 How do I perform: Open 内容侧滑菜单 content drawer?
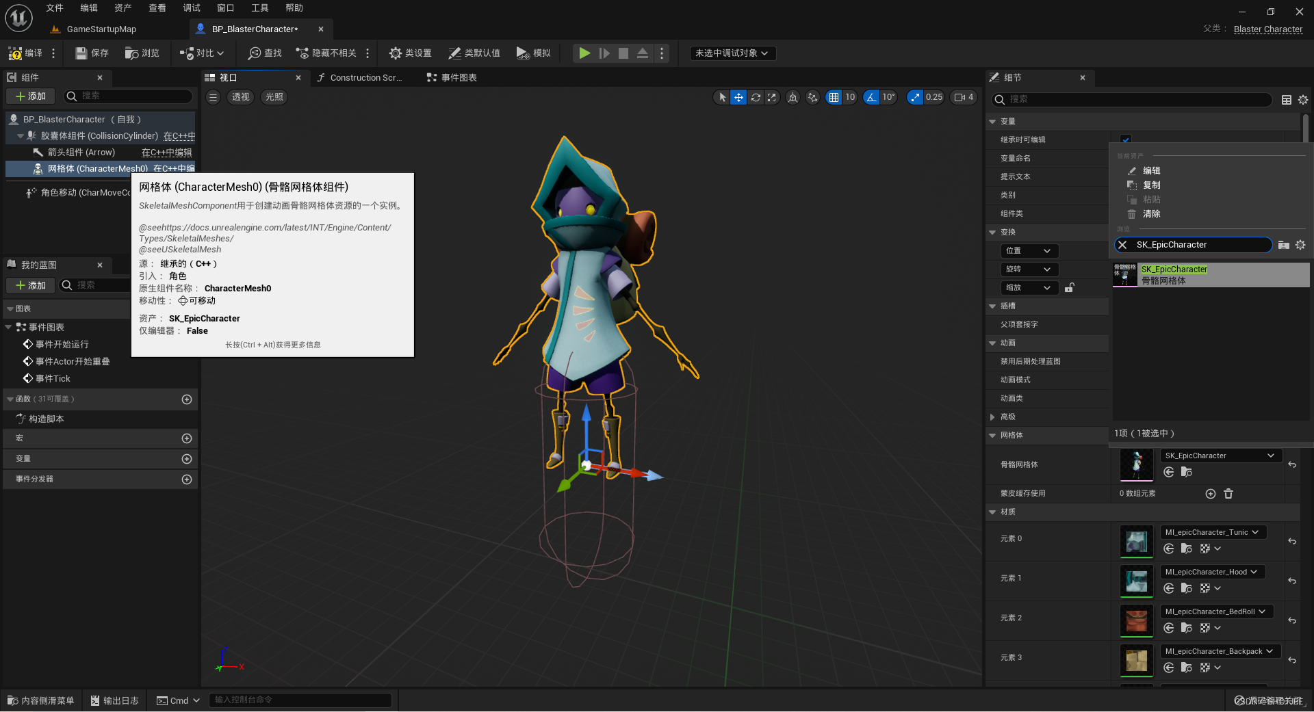[41, 701]
